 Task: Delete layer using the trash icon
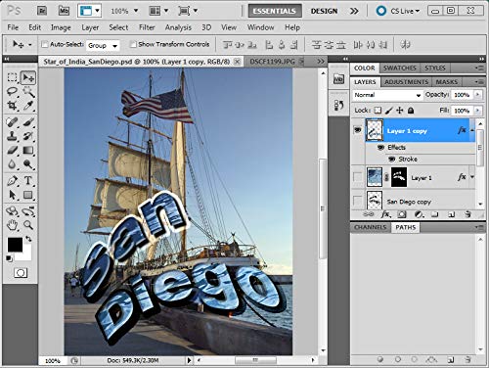pos(468,214)
